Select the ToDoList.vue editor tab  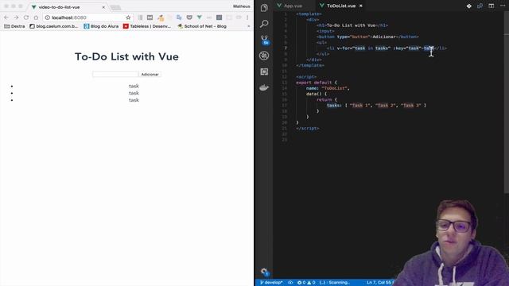(x=341, y=6)
